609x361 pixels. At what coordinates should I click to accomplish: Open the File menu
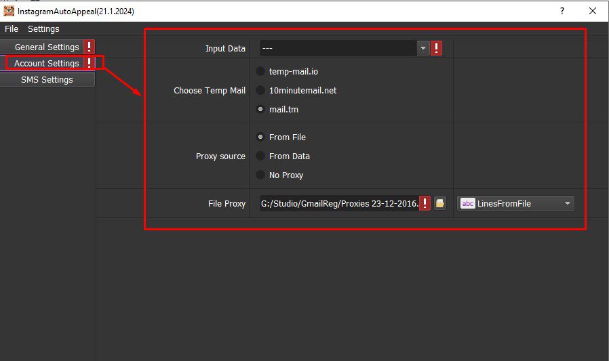click(12, 28)
